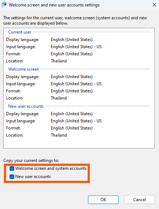
Task: Click New user accounts Location Thailand value
Action: tap(59, 135)
